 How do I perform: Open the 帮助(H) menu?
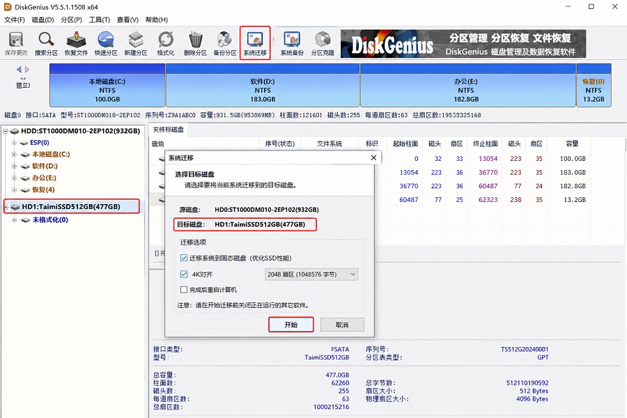156,20
